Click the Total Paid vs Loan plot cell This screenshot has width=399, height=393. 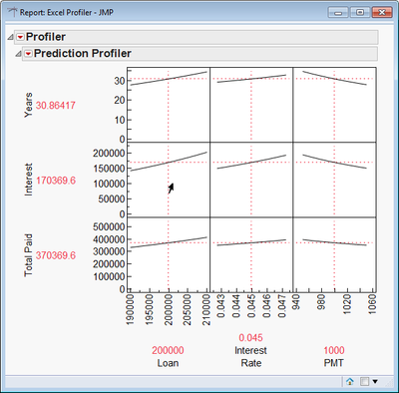pyautogui.click(x=169, y=255)
